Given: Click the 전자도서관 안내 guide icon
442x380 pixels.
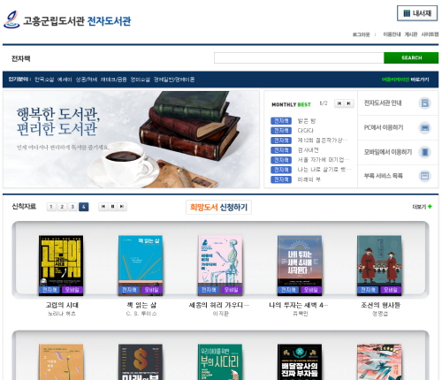Looking at the screenshot, I should click(424, 103).
